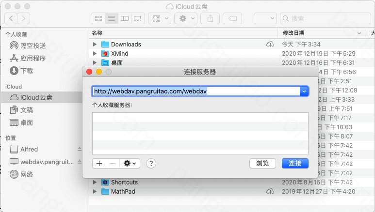Eject the Alfred volume
This screenshot has width=375, height=212.
[x=80, y=149]
